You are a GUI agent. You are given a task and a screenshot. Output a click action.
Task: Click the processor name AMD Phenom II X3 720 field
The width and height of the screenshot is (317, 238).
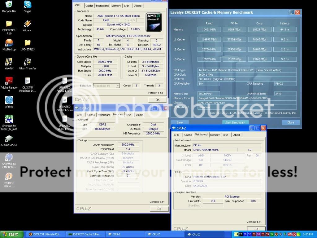click(119, 16)
